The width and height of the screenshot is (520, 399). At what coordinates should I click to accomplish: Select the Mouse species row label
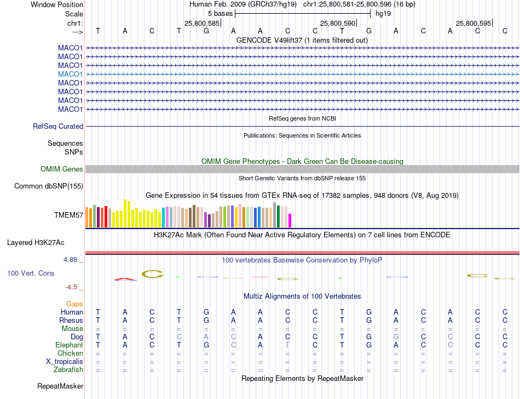click(x=72, y=329)
